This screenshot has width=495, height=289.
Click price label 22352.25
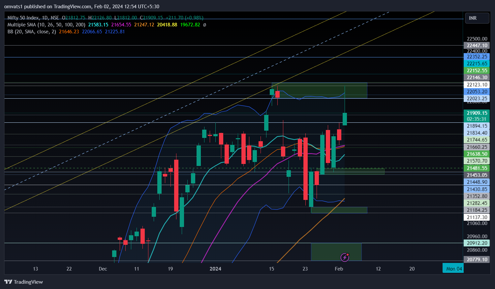click(477, 57)
